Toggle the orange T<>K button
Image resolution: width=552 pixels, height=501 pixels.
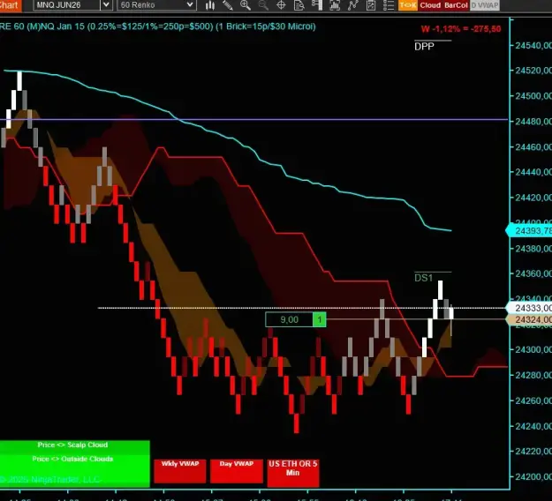tap(408, 5)
